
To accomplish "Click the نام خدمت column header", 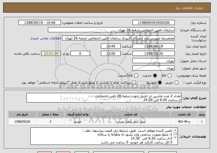I will 131,115.
